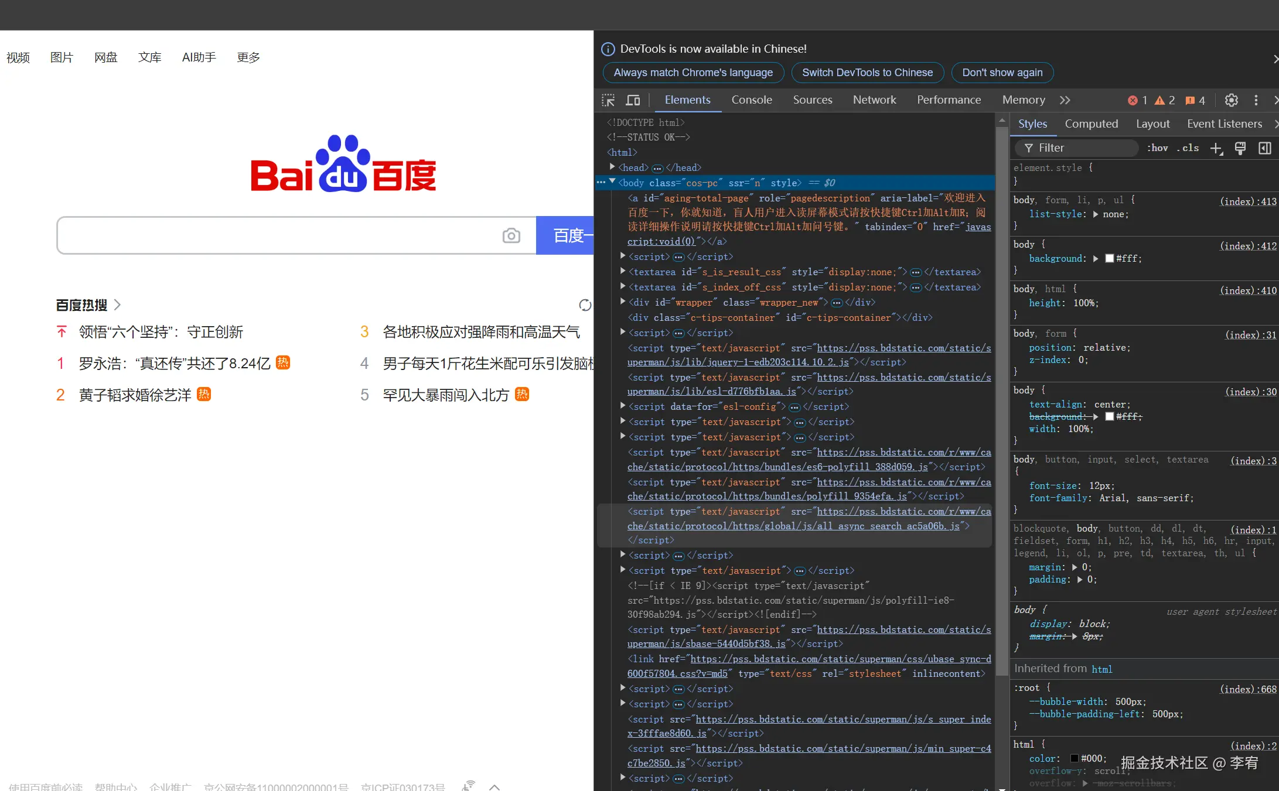The width and height of the screenshot is (1279, 791).
Task: Click the camera image-search icon
Action: pyautogui.click(x=511, y=235)
